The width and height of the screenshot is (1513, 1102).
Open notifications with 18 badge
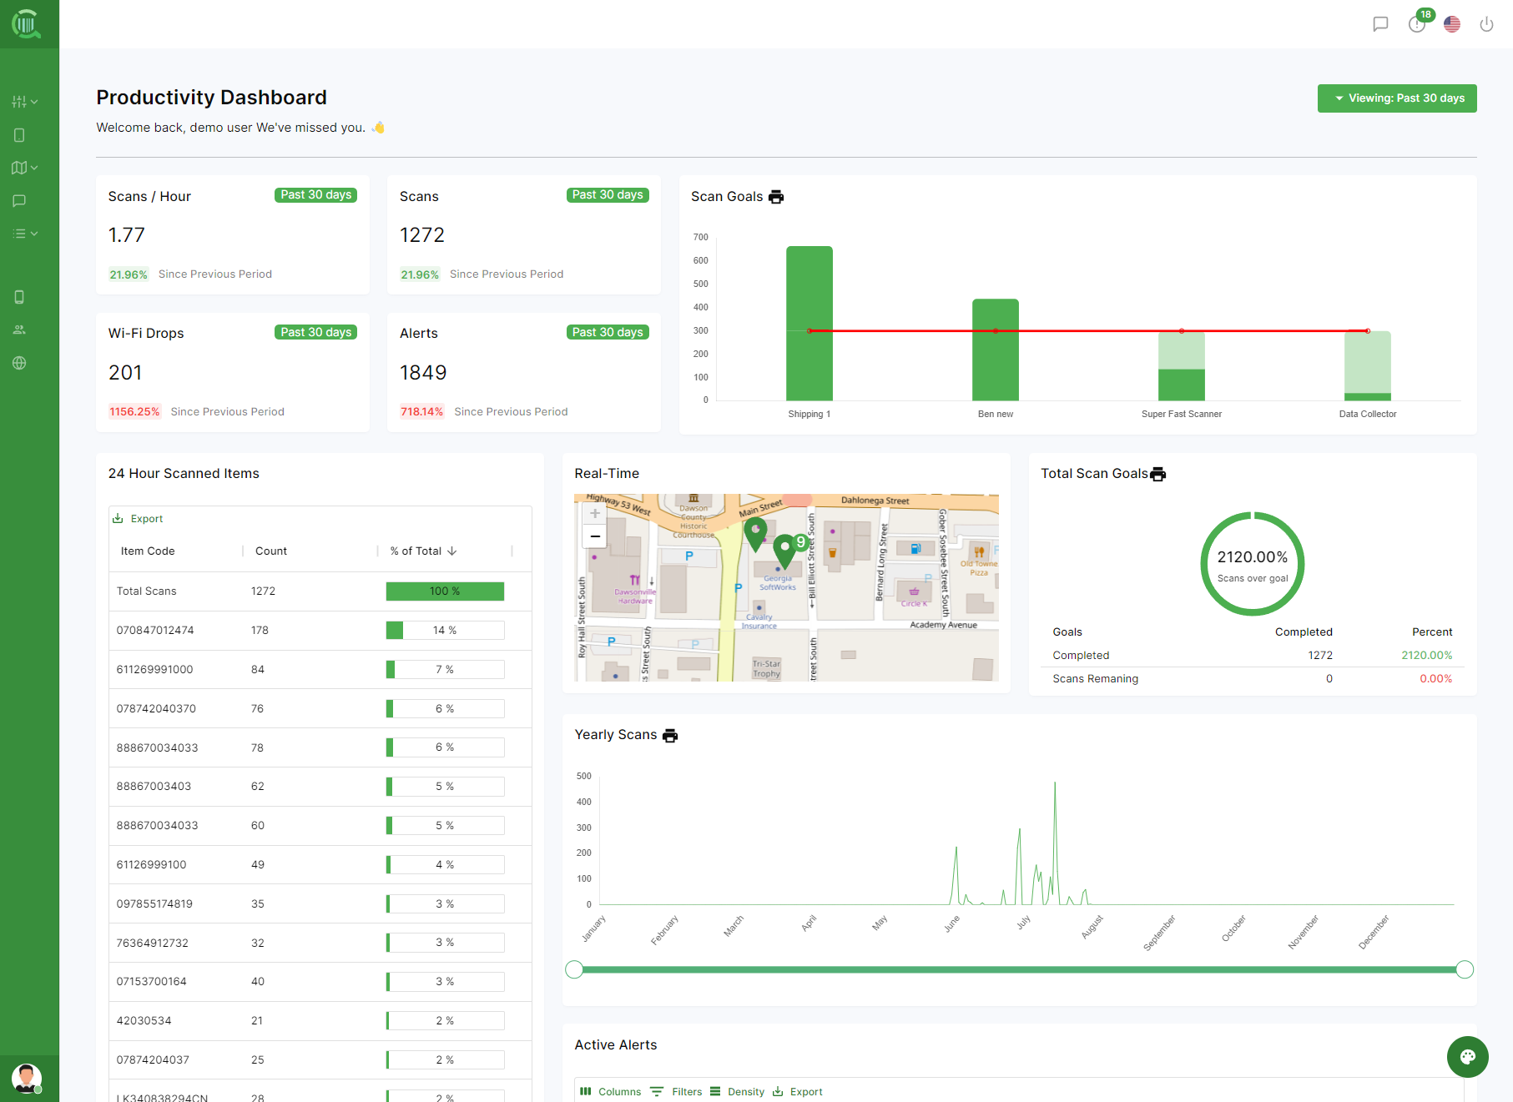click(x=1417, y=24)
